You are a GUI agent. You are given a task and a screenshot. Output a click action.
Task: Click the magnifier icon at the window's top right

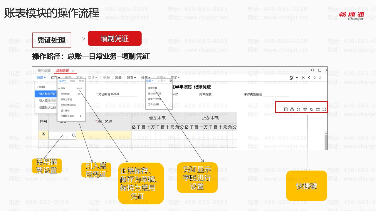pos(313,70)
